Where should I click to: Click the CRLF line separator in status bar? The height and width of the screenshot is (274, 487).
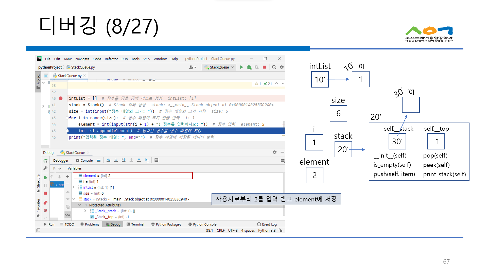pyautogui.click(x=220, y=230)
